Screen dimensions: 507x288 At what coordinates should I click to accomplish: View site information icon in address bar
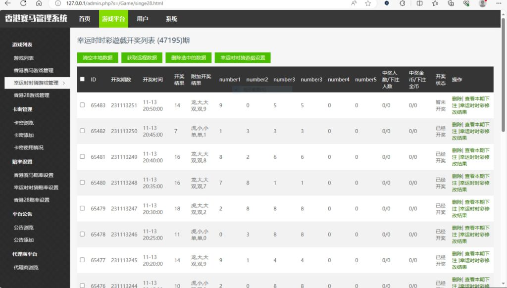point(58,3)
